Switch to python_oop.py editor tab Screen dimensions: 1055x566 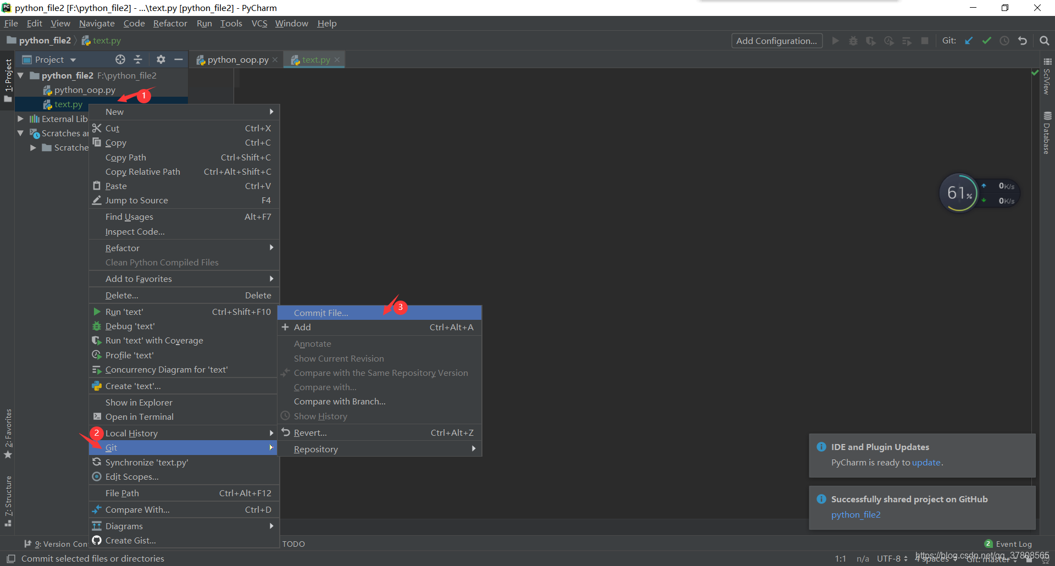[x=236, y=59]
